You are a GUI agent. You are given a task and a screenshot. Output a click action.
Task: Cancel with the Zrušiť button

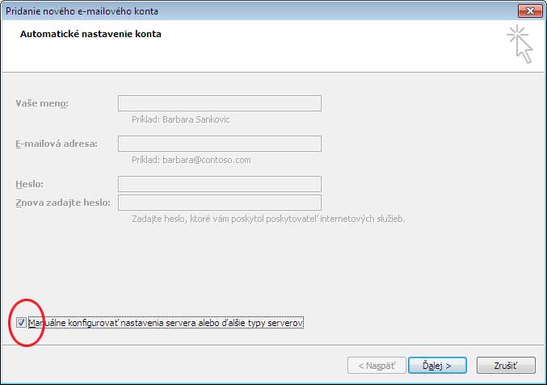pos(505,366)
